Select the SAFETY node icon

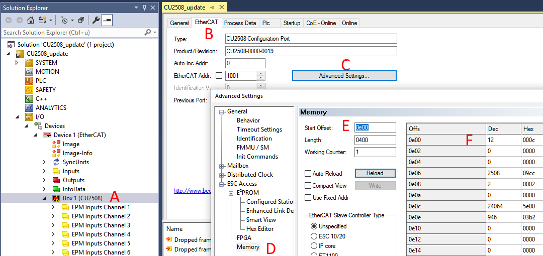click(x=29, y=89)
